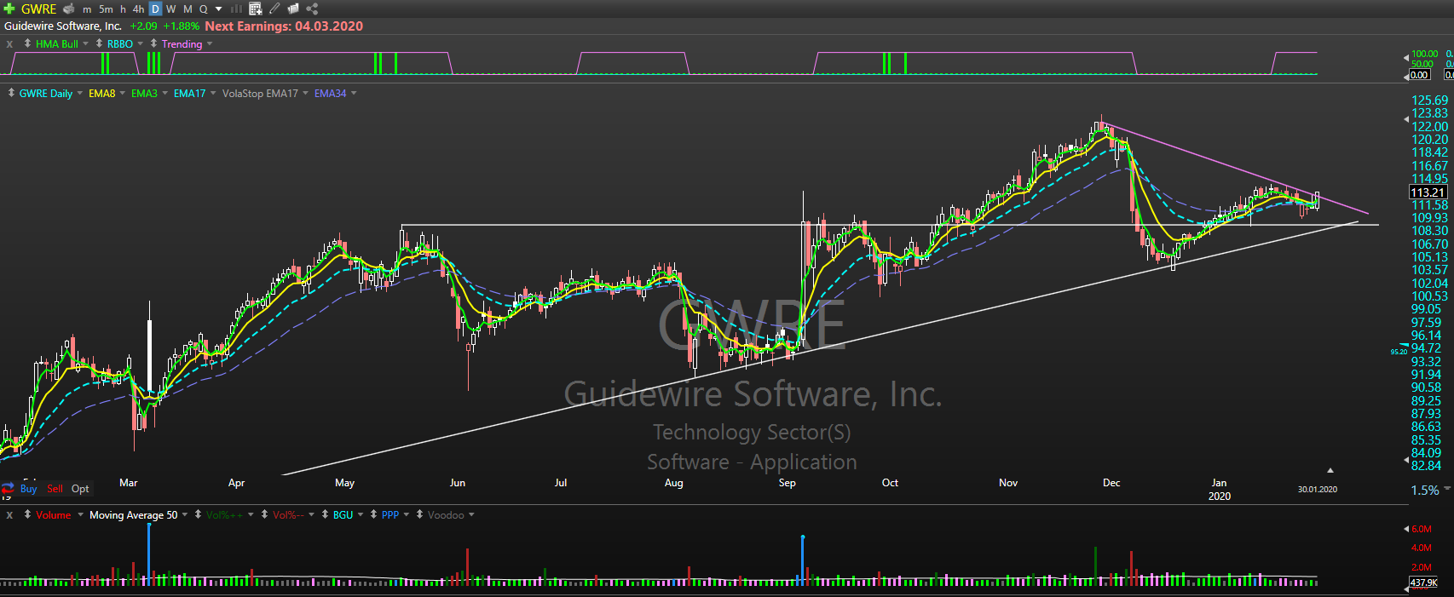Screen dimensions: 1454x597
Task: Select the pencil drawing tool icon
Action: [274, 9]
